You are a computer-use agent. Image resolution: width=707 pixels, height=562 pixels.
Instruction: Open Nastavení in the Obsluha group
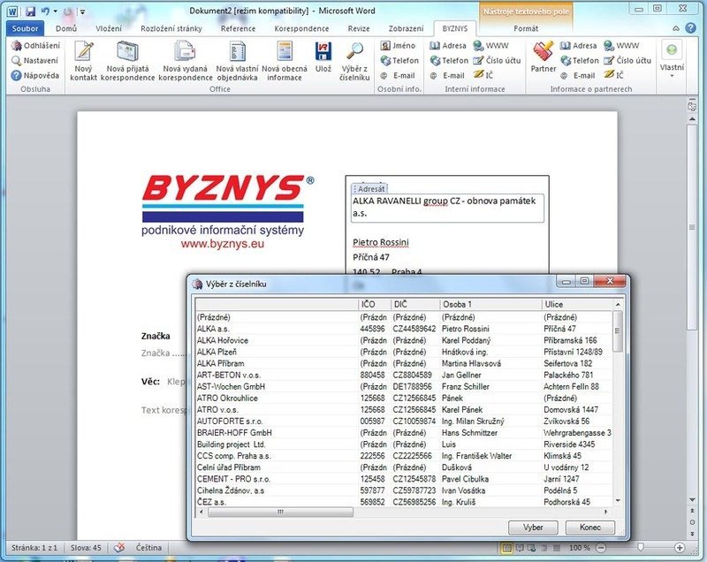point(35,60)
